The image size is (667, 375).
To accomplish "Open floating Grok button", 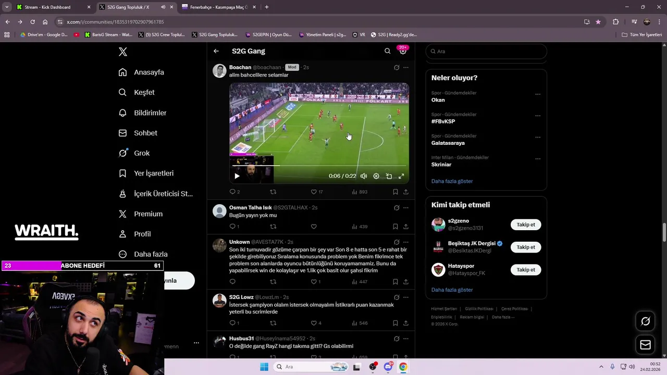I will point(645,321).
